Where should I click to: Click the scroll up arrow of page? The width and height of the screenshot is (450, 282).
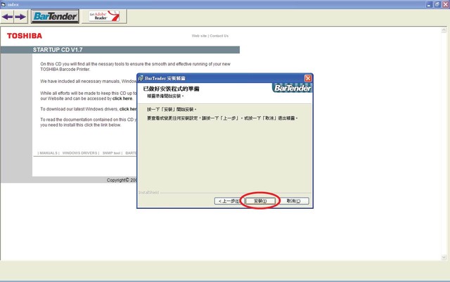pyautogui.click(x=444, y=30)
